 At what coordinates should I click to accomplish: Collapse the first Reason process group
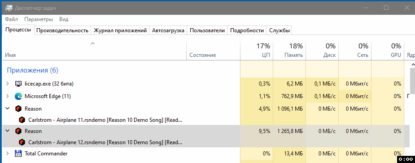(8, 108)
